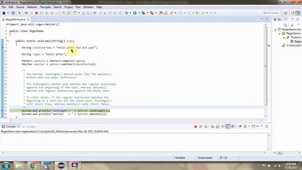Click the External Tools run icon
The image size is (302, 170).
pos(152,13)
